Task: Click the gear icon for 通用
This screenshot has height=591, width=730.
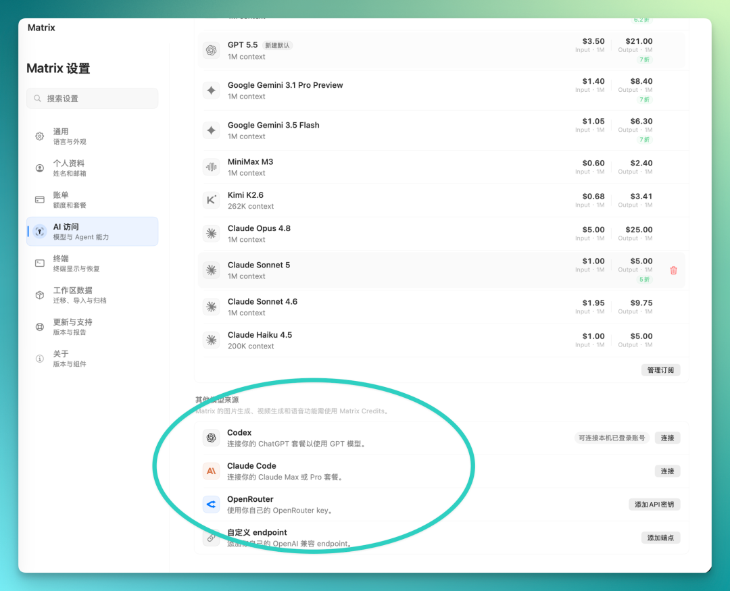Action: coord(40,136)
